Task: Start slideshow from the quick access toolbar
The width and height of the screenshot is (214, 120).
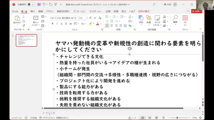Action: [56, 4]
